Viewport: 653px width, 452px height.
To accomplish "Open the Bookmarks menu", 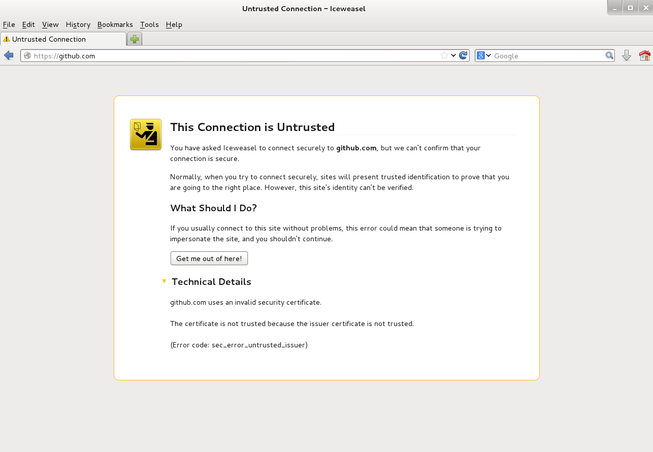I will point(115,24).
